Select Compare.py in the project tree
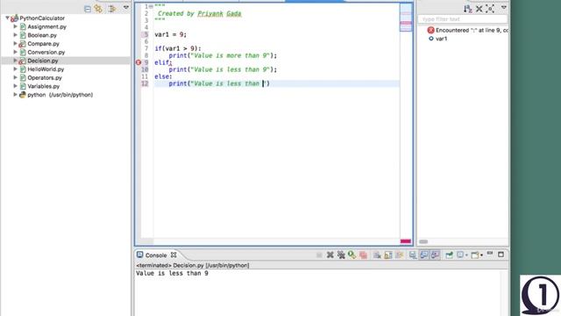Image resolution: width=561 pixels, height=316 pixels. (x=43, y=44)
